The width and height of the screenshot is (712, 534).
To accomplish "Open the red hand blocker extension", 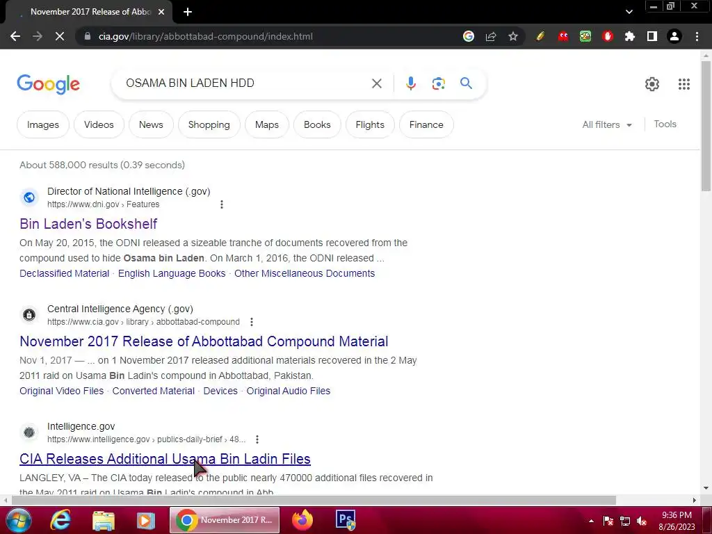I will point(608,36).
